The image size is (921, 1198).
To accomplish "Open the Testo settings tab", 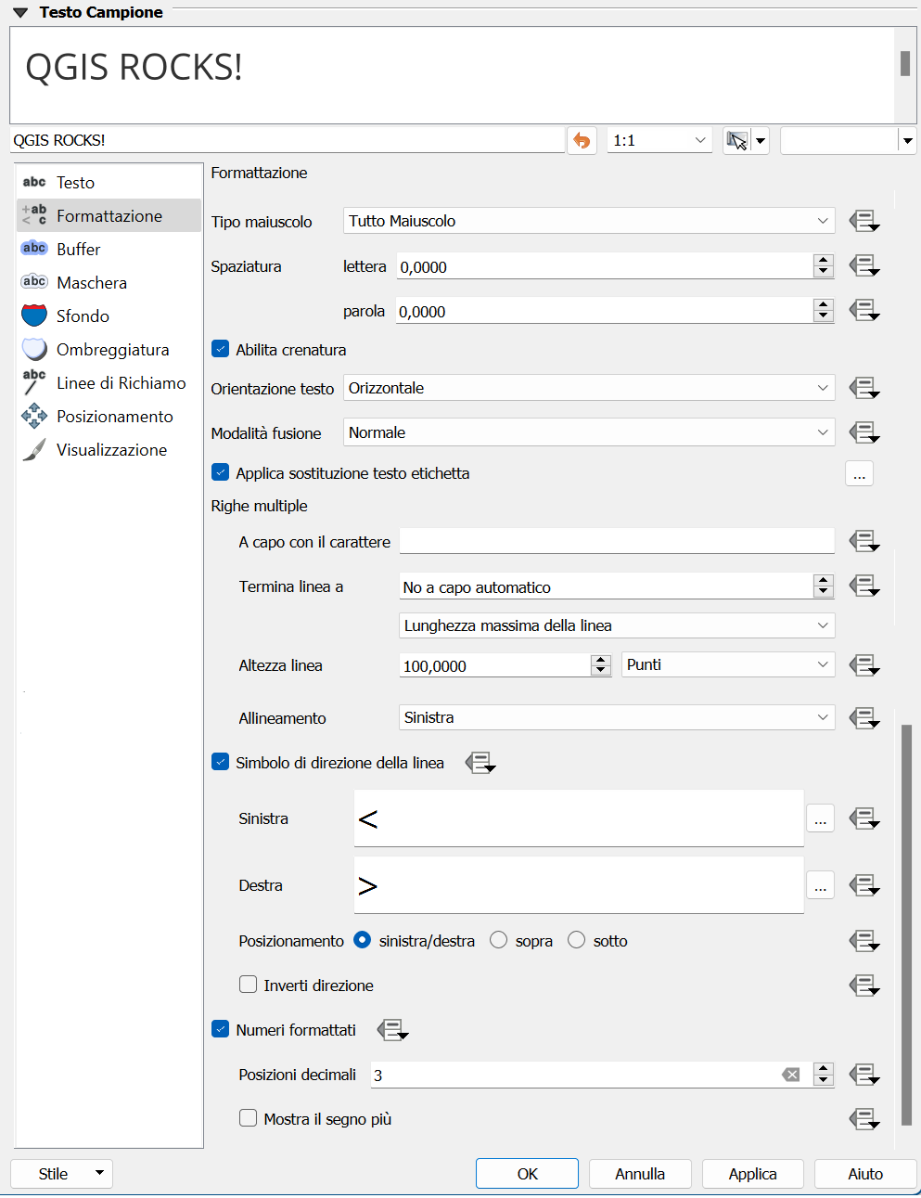I will [109, 182].
